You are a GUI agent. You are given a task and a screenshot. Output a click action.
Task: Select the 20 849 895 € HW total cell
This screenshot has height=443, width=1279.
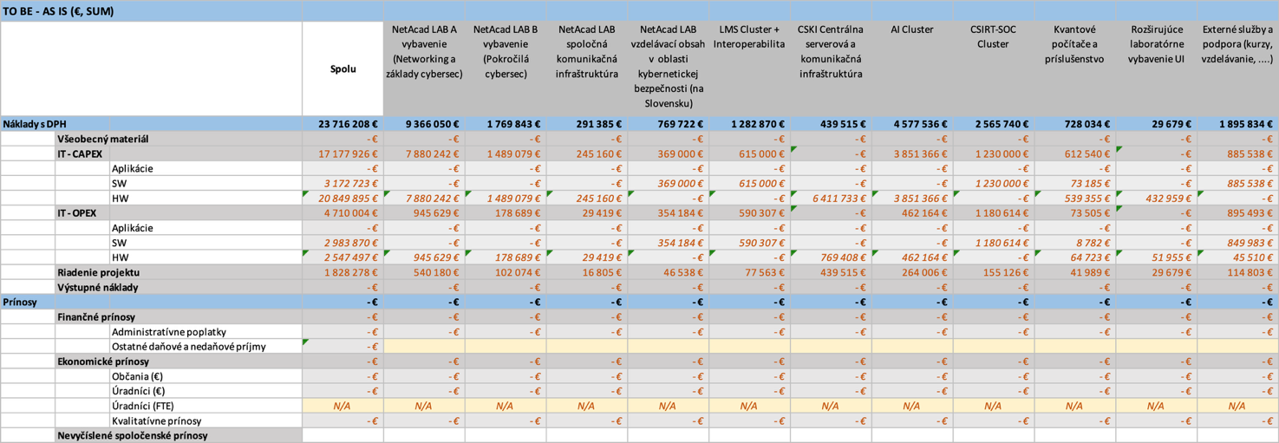[343, 199]
